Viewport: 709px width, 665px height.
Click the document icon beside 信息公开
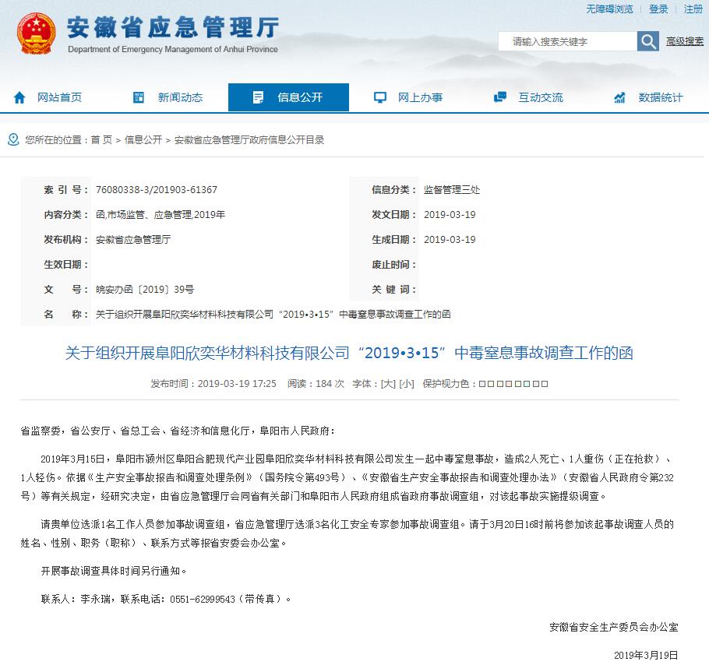[258, 97]
